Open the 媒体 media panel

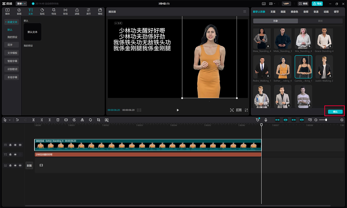[x=7, y=11]
